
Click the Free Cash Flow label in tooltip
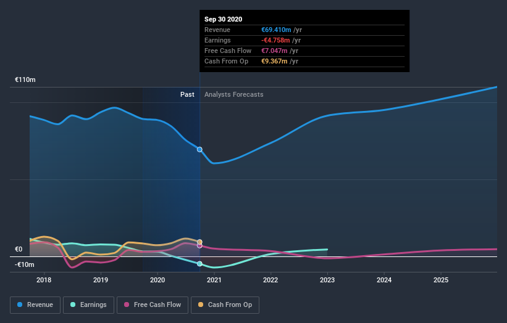[228, 51]
